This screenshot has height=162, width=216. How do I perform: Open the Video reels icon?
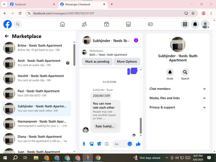(106, 24)
